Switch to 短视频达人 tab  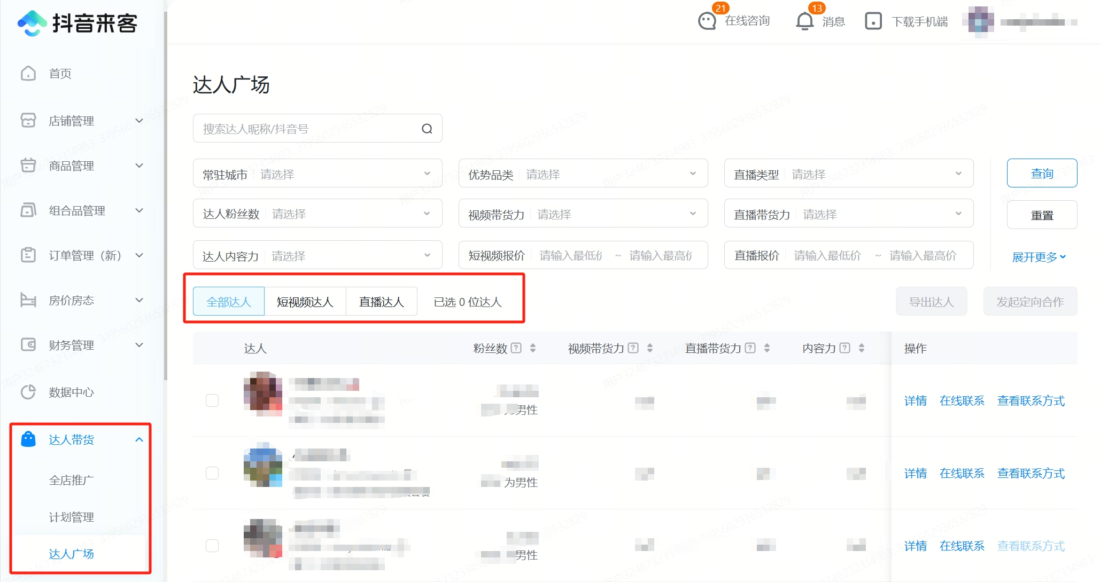point(305,302)
